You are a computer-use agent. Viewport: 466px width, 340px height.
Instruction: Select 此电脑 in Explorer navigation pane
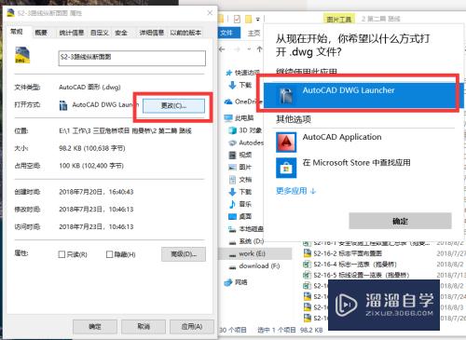(x=240, y=118)
